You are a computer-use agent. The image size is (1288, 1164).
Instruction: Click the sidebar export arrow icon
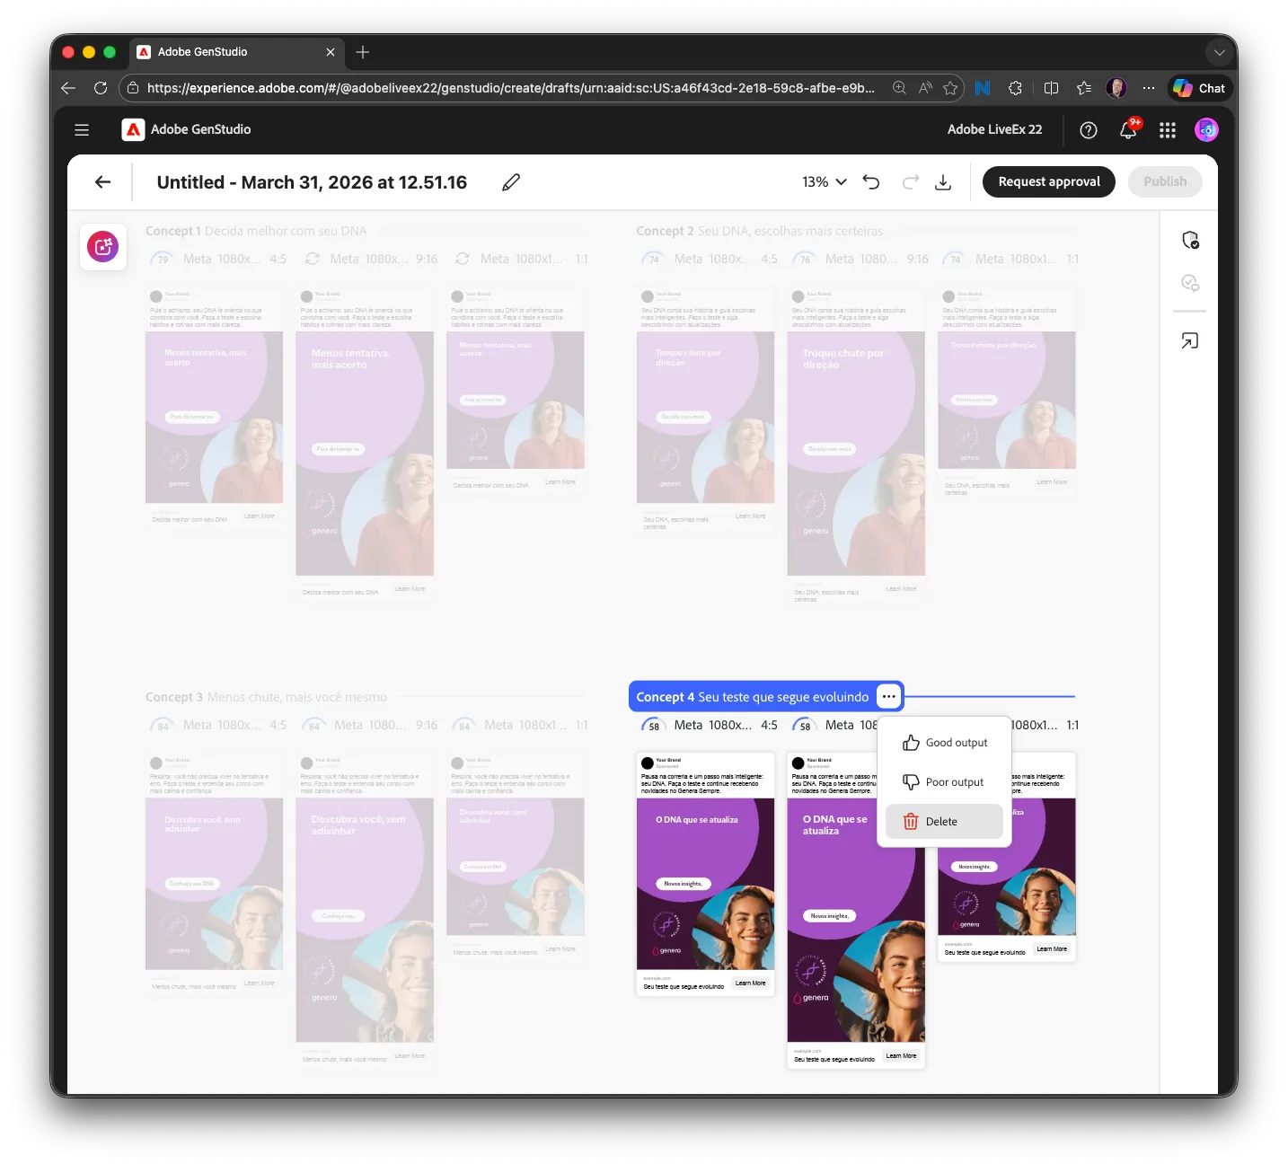point(1190,340)
